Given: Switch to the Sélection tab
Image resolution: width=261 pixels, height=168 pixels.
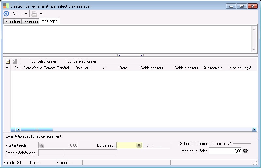Looking at the screenshot, I should coord(12,22).
